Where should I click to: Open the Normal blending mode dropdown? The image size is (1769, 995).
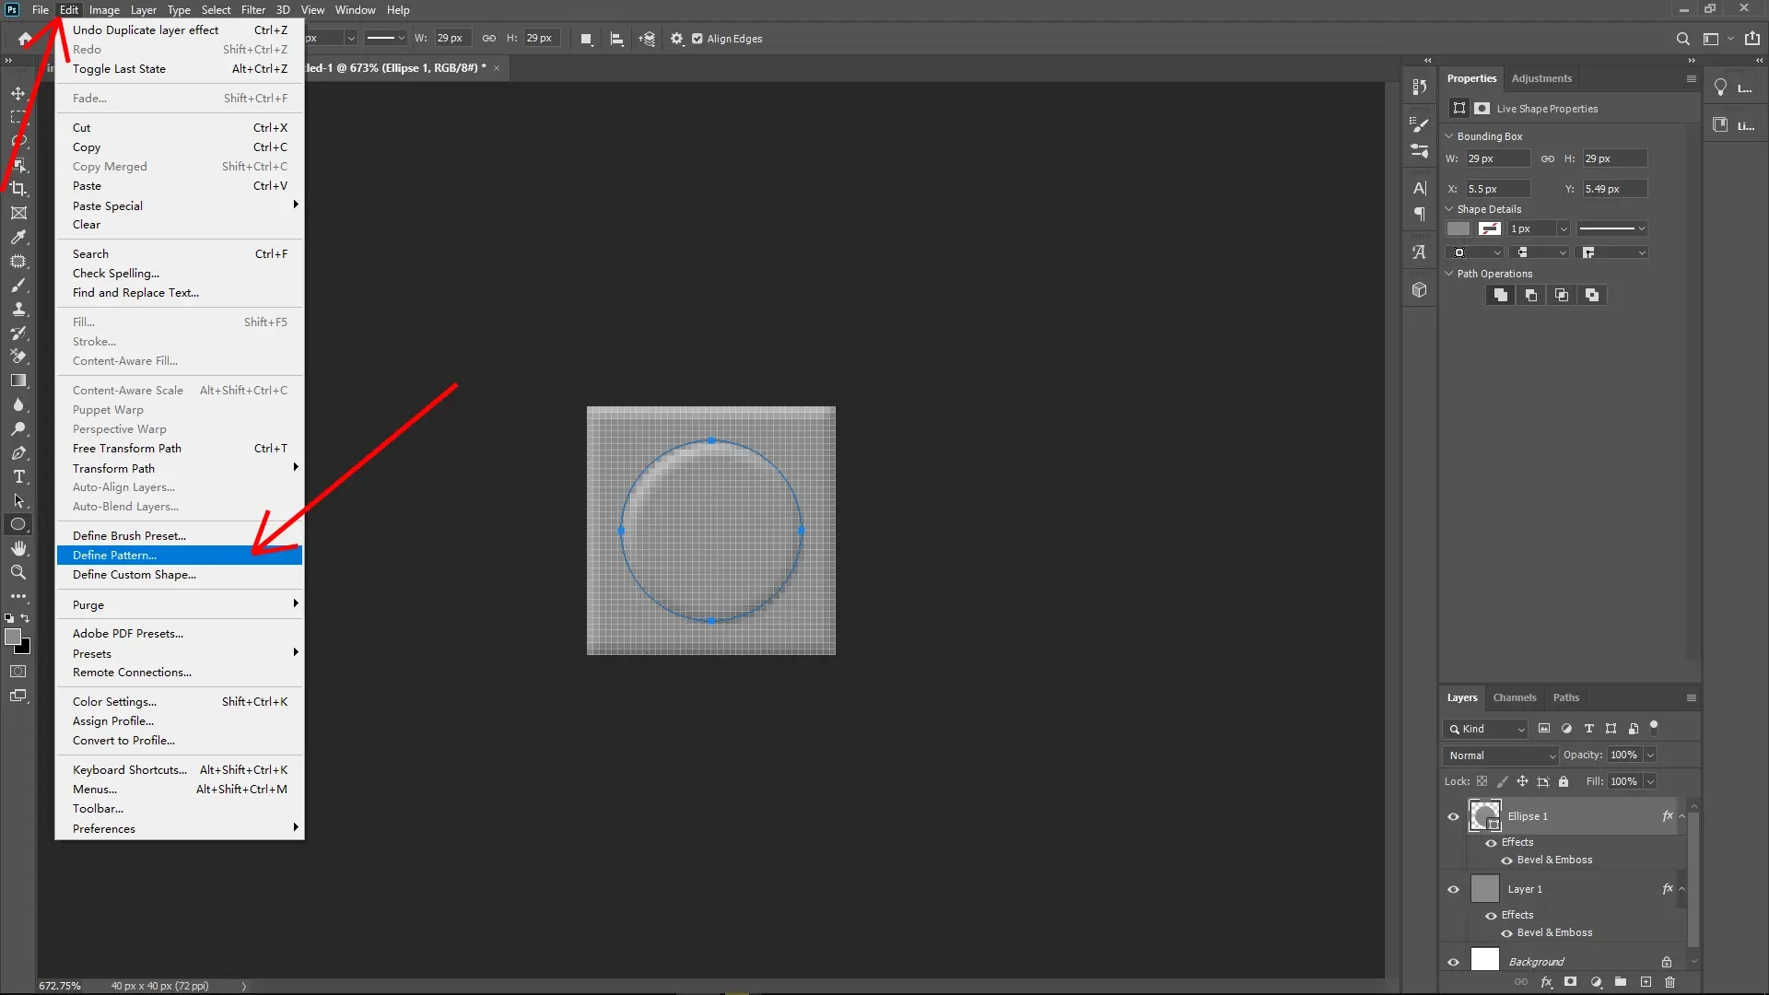[x=1500, y=755]
